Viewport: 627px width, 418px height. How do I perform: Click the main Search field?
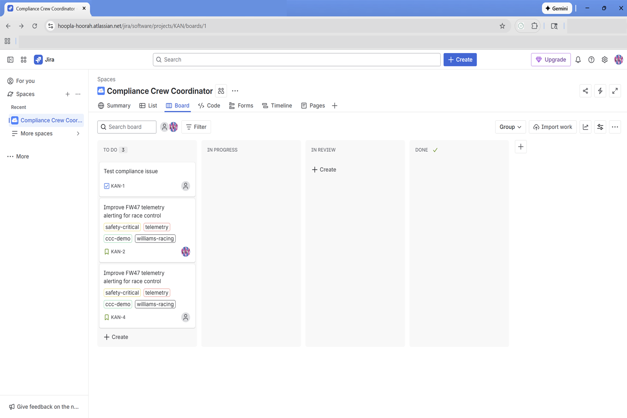coord(297,60)
